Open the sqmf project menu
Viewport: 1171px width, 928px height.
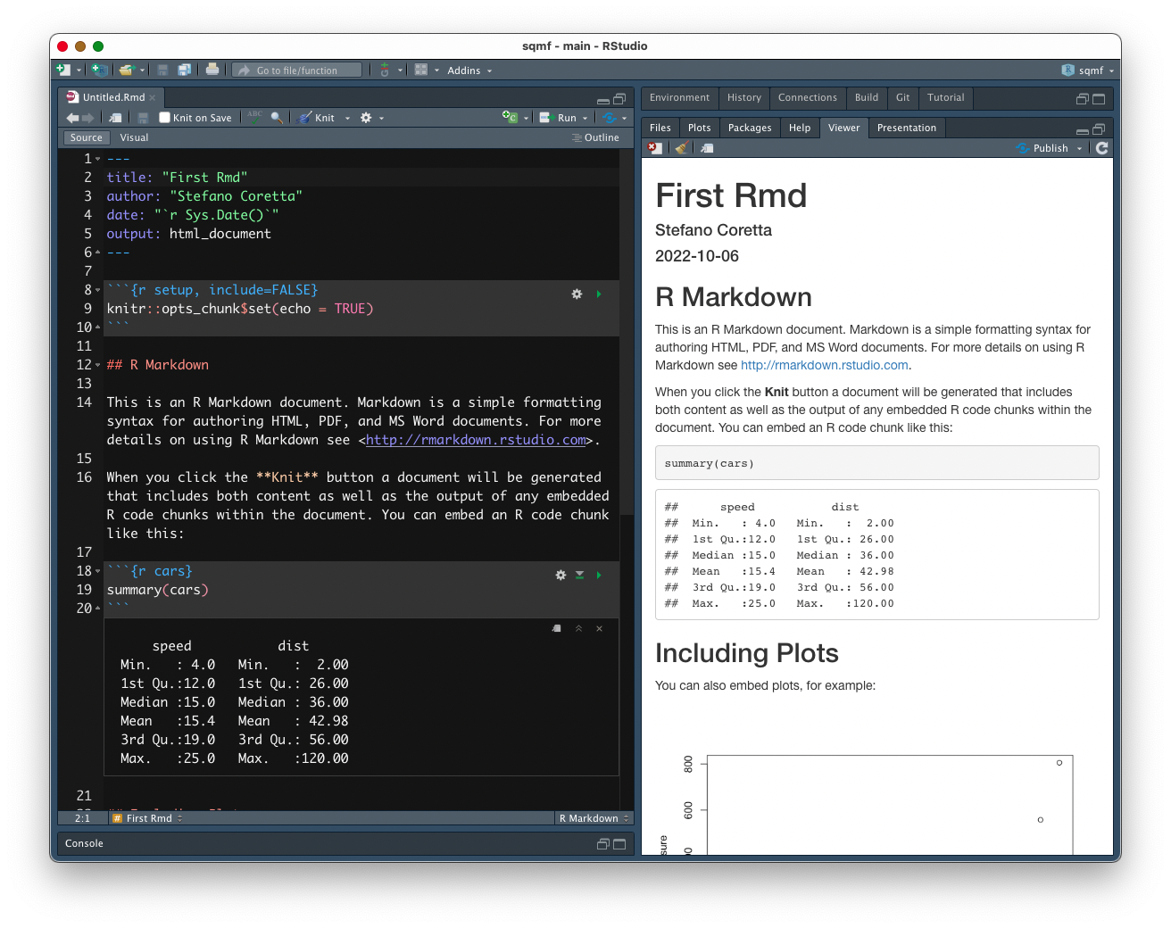(x=1088, y=70)
